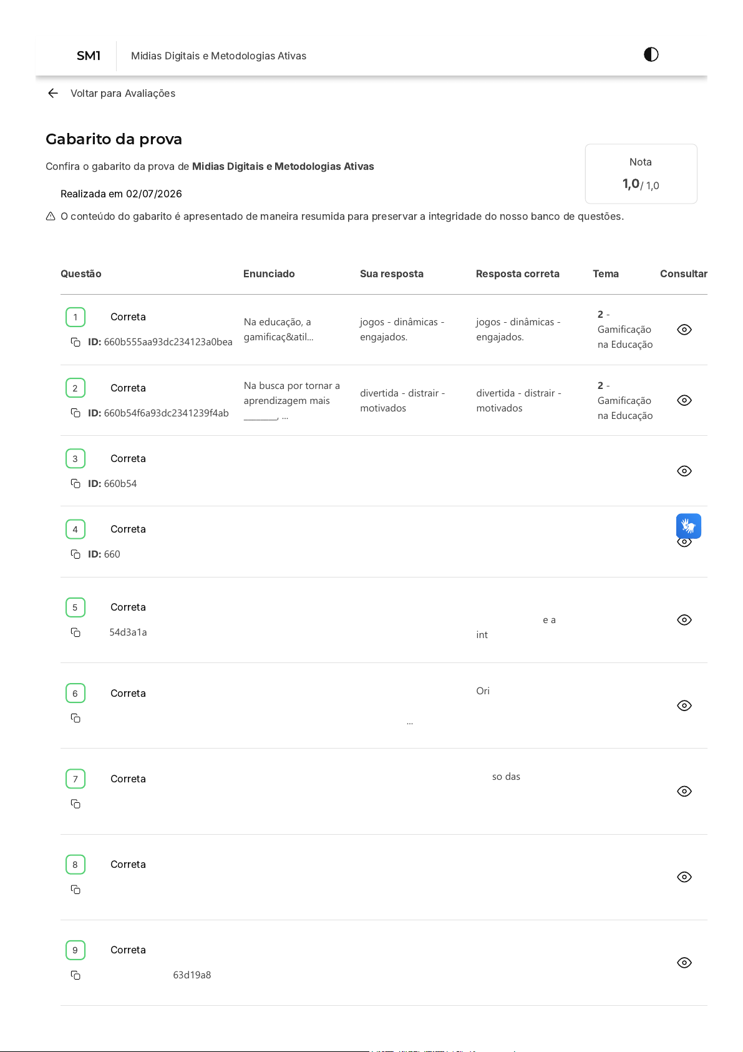Select the Questão column header
Screen dimensions: 743x1052
81,273
